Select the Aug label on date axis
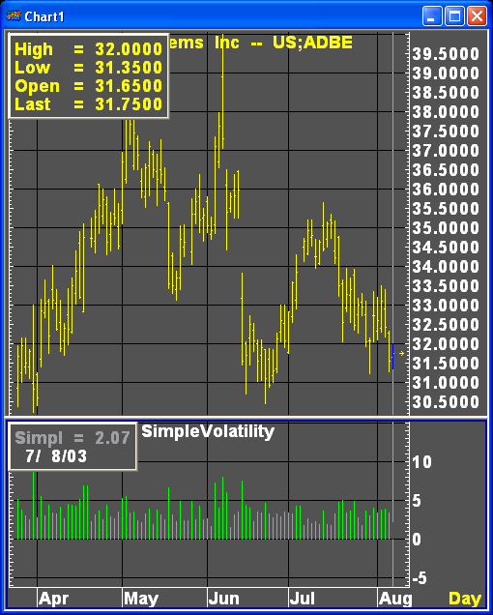The height and width of the screenshot is (615, 493). [x=395, y=599]
